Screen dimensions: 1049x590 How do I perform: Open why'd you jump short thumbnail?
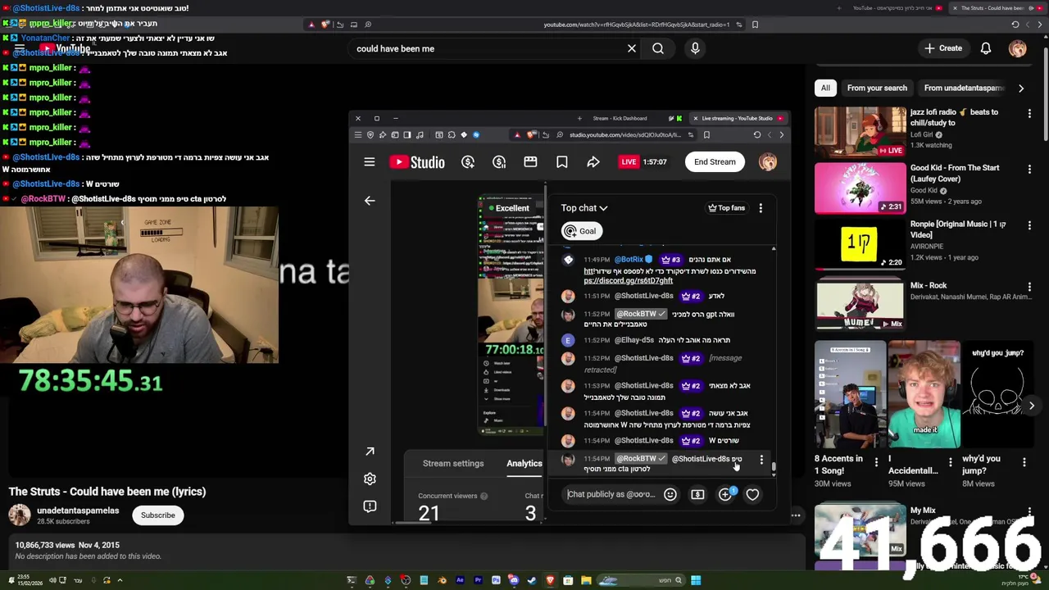tap(997, 394)
